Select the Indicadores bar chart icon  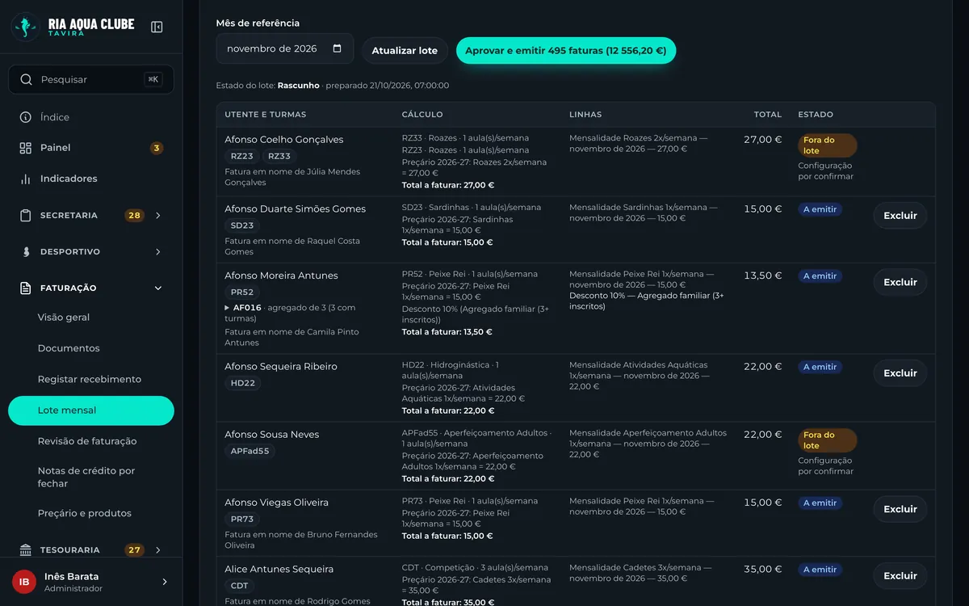click(25, 179)
